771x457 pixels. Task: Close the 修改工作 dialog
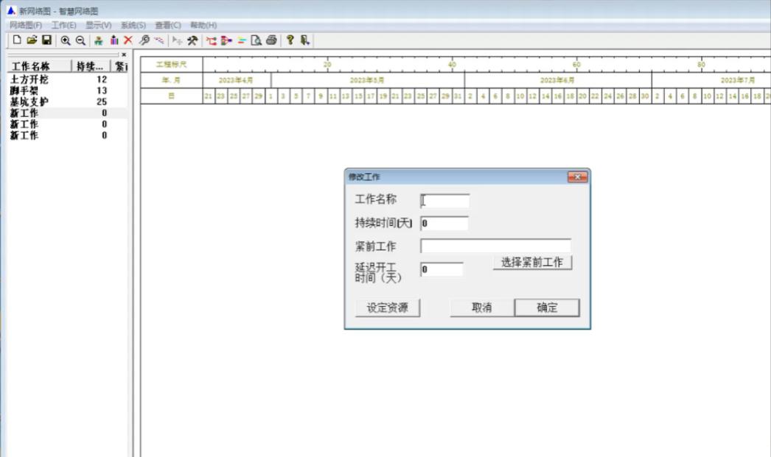tap(578, 177)
